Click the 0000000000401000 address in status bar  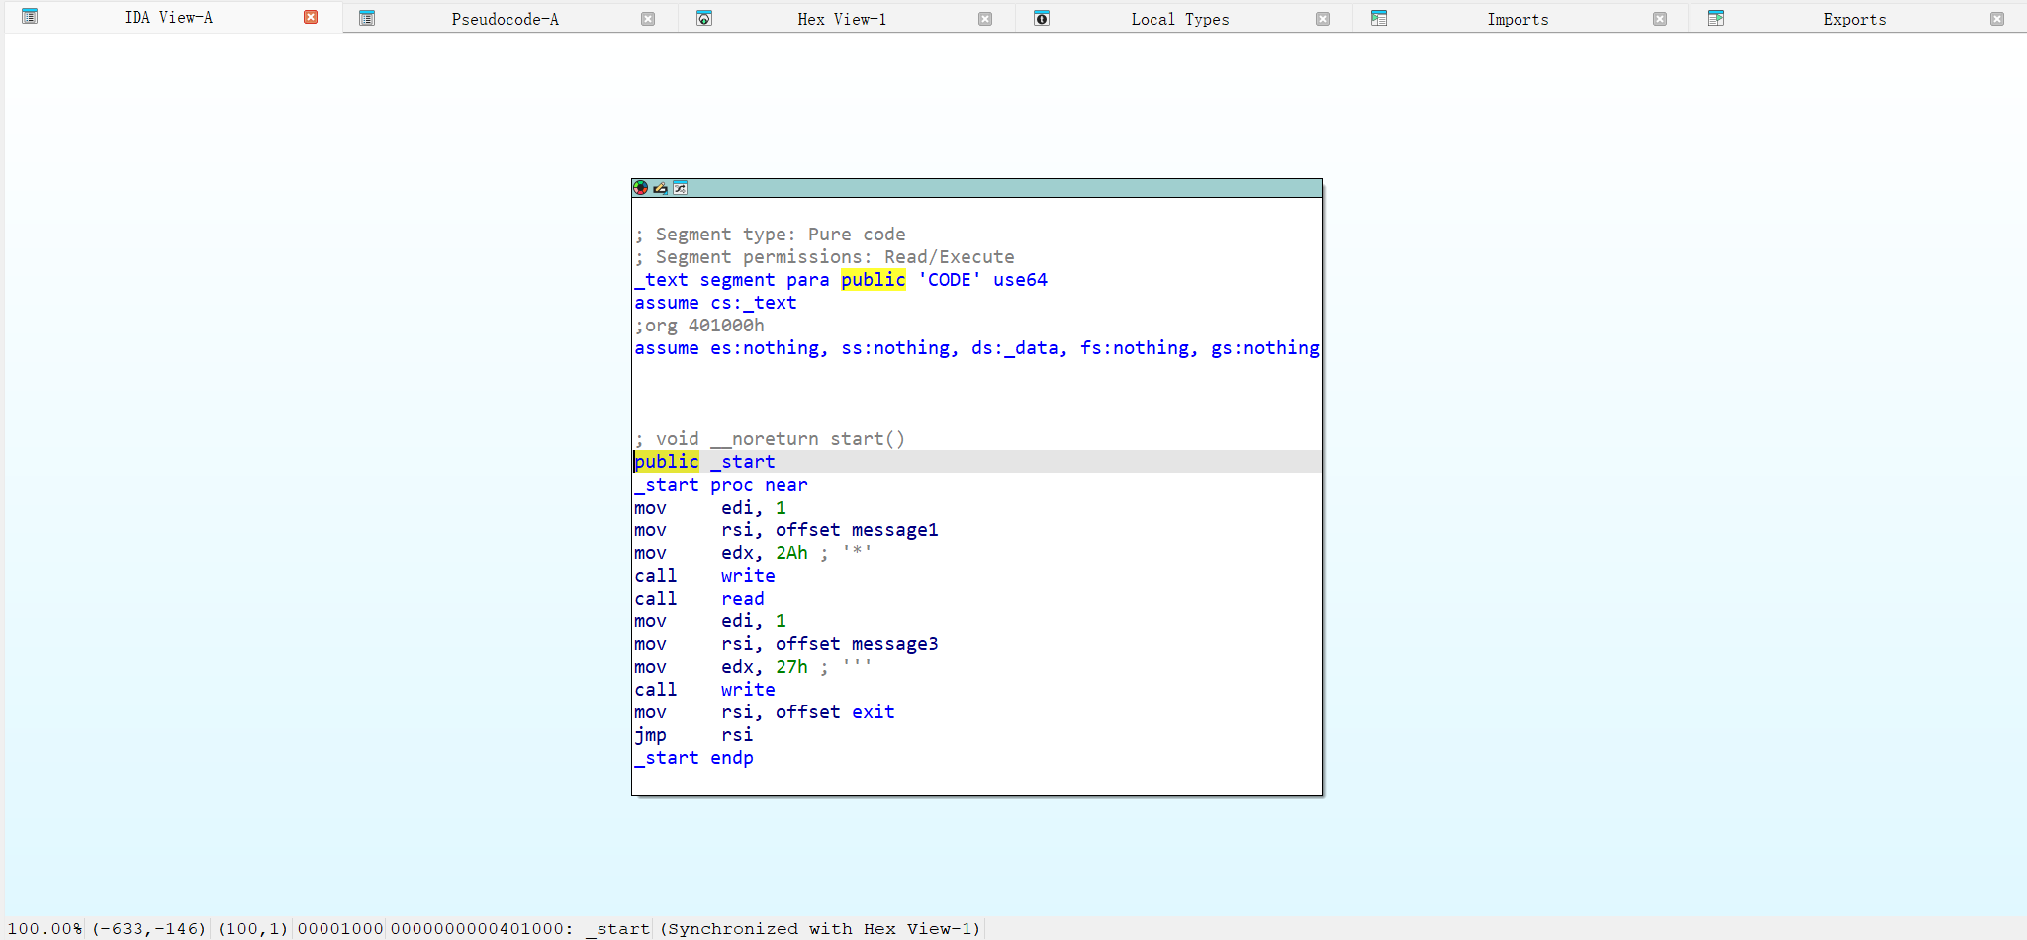coord(477,929)
